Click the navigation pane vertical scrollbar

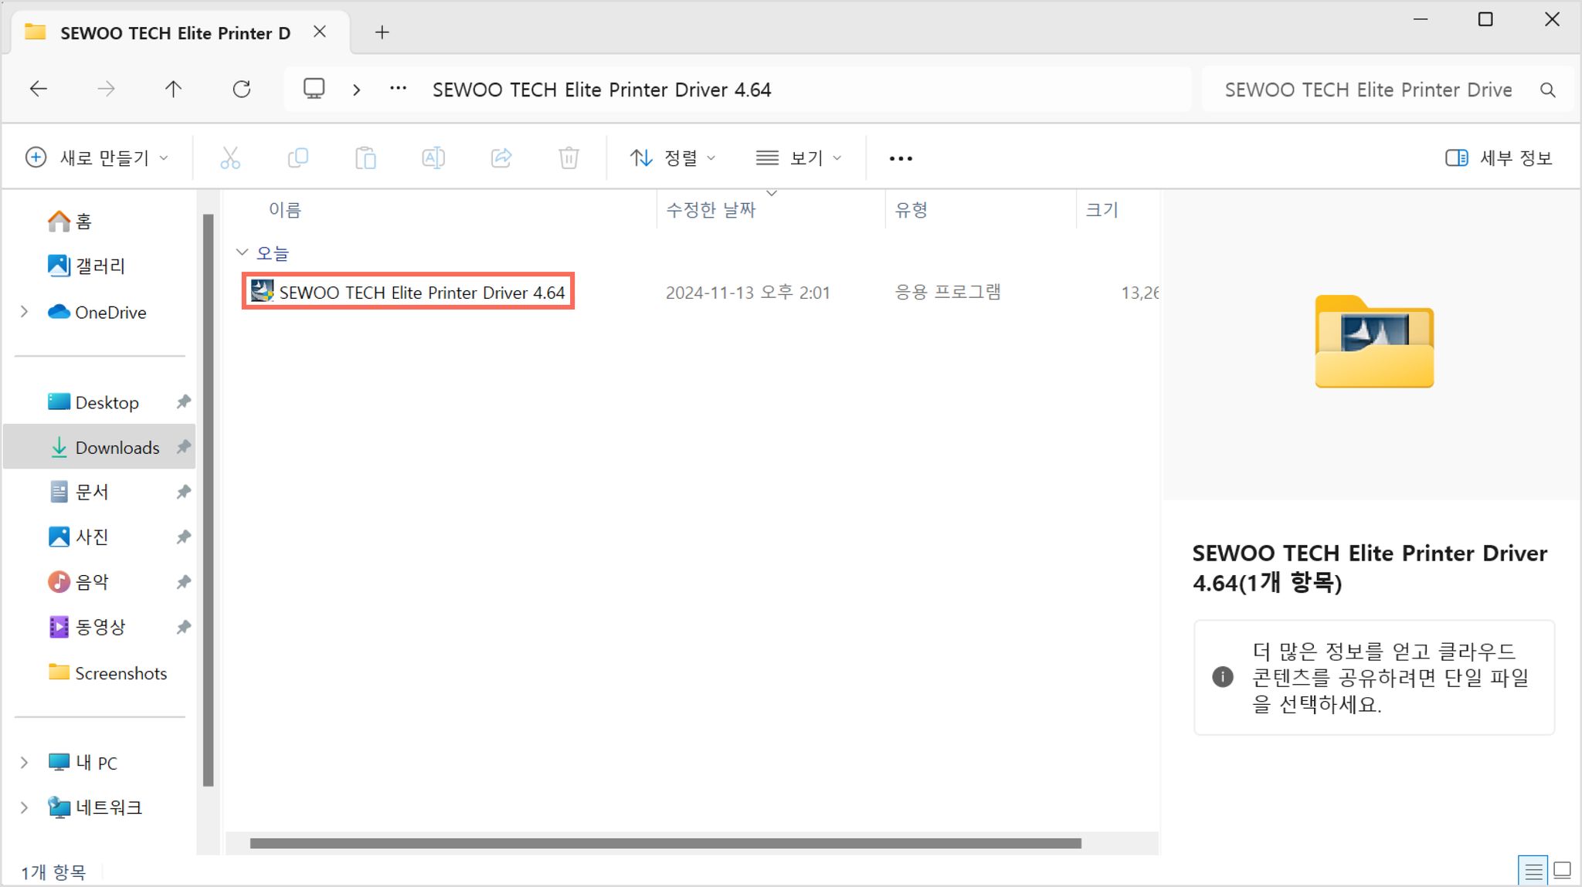pos(208,499)
